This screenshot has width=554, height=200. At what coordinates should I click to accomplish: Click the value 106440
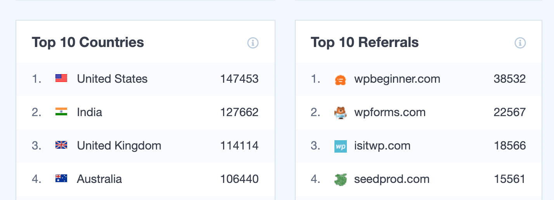[x=239, y=179]
